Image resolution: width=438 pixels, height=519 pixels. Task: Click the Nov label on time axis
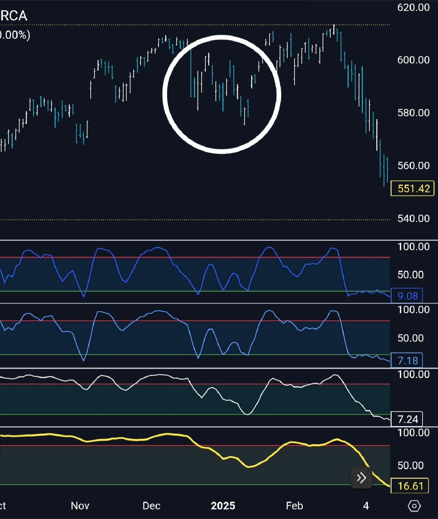80,506
